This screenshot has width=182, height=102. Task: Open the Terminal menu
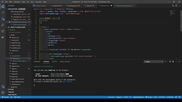tap(38, 2)
